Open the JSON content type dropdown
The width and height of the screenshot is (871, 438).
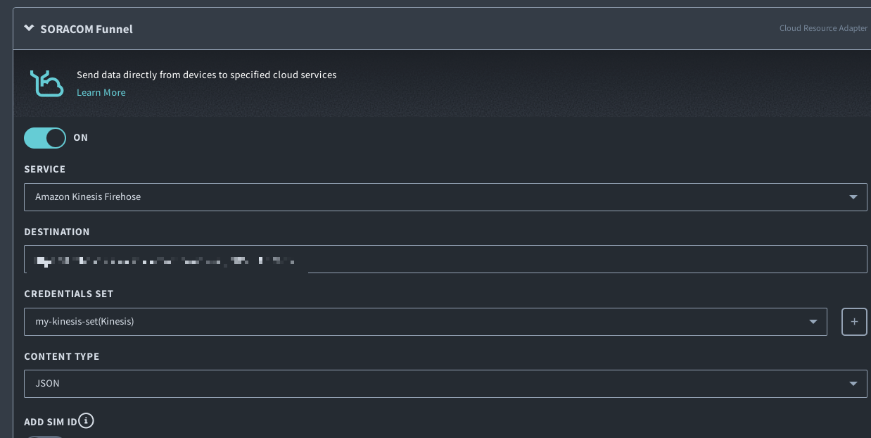(x=436, y=384)
